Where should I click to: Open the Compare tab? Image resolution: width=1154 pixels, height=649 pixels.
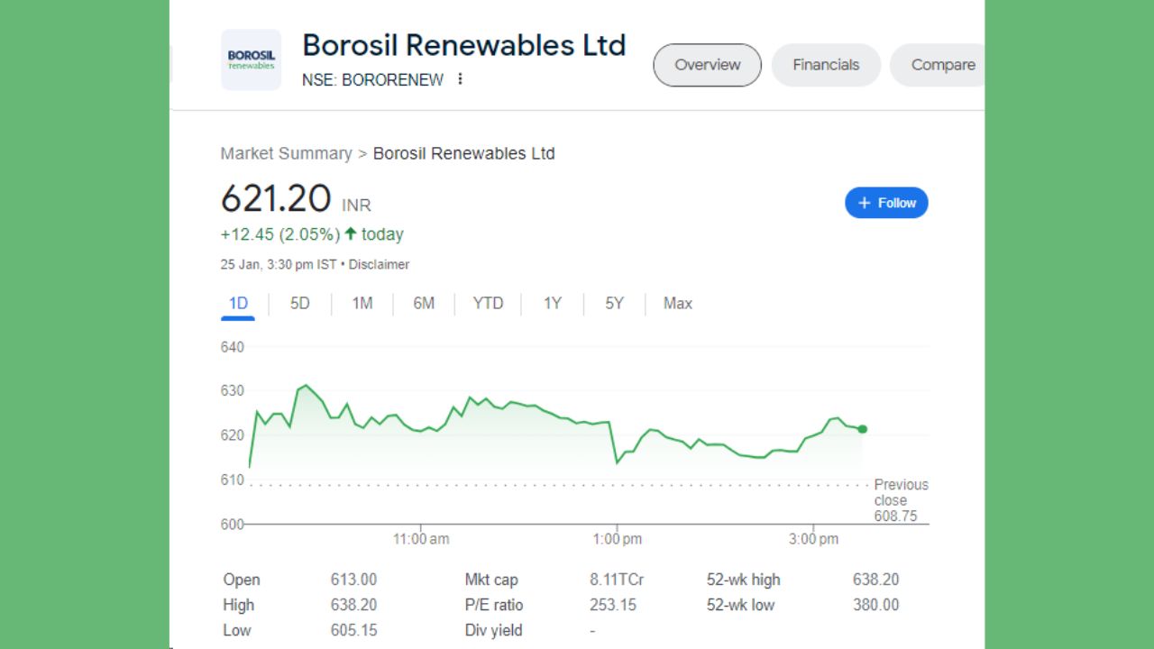pos(938,65)
